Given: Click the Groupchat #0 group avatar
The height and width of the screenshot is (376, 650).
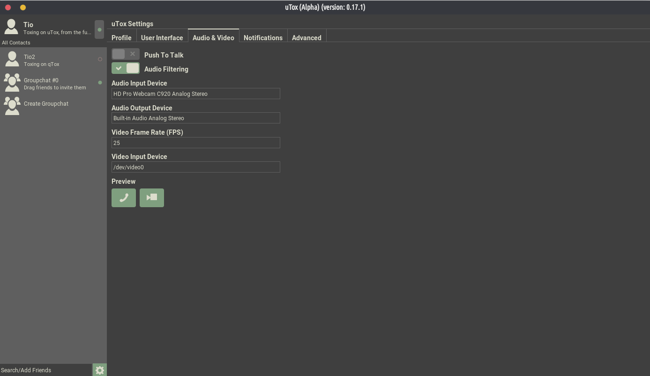Looking at the screenshot, I should click(x=12, y=82).
